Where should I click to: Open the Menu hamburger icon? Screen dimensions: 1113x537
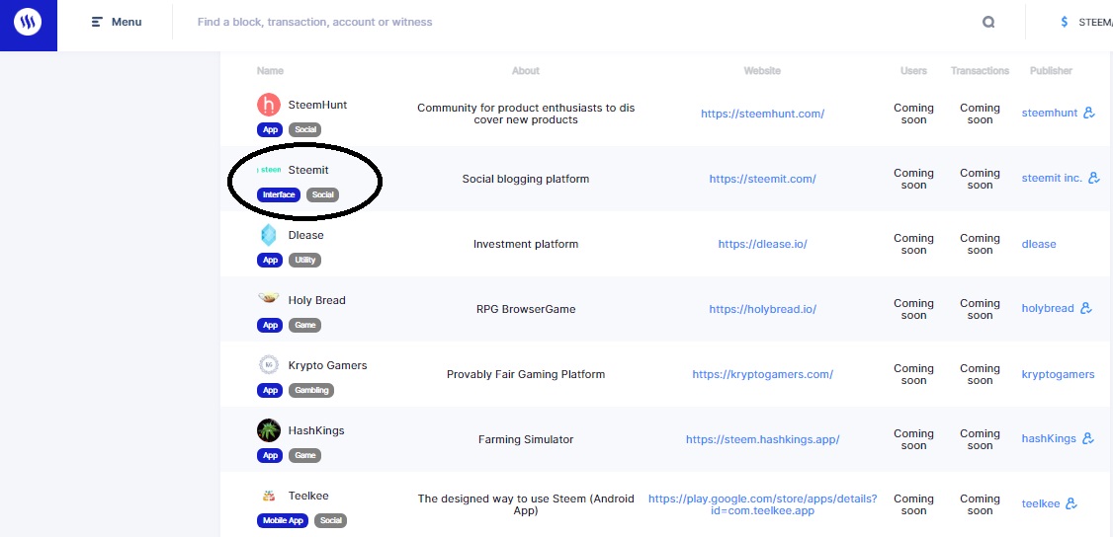pyautogui.click(x=97, y=22)
